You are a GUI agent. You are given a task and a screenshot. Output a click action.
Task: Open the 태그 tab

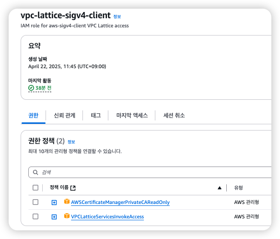point(96,115)
